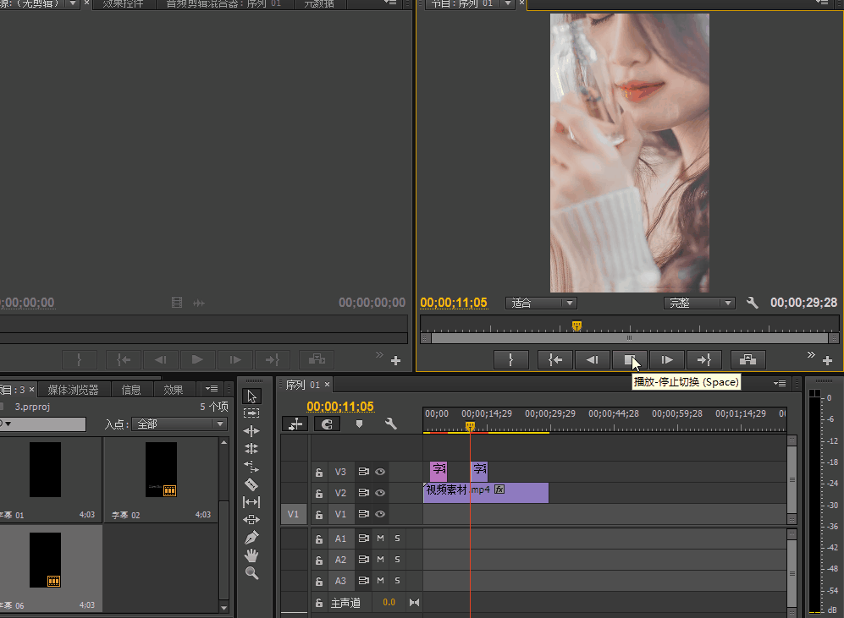Click the Export Frame camera icon in program monitor

point(747,359)
